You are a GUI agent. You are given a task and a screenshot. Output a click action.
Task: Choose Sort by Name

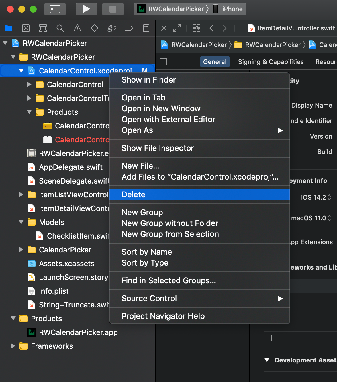tap(200, 252)
